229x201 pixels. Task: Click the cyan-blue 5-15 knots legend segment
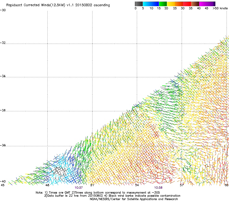(151, 4)
